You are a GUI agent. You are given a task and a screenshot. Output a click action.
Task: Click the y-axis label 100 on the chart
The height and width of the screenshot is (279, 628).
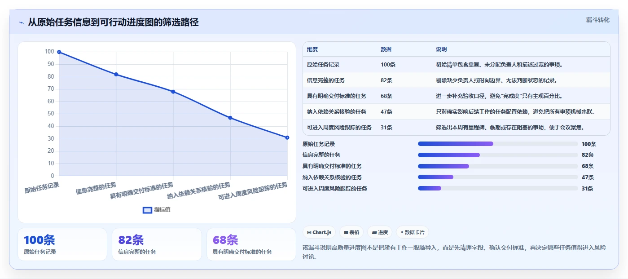pyautogui.click(x=49, y=52)
